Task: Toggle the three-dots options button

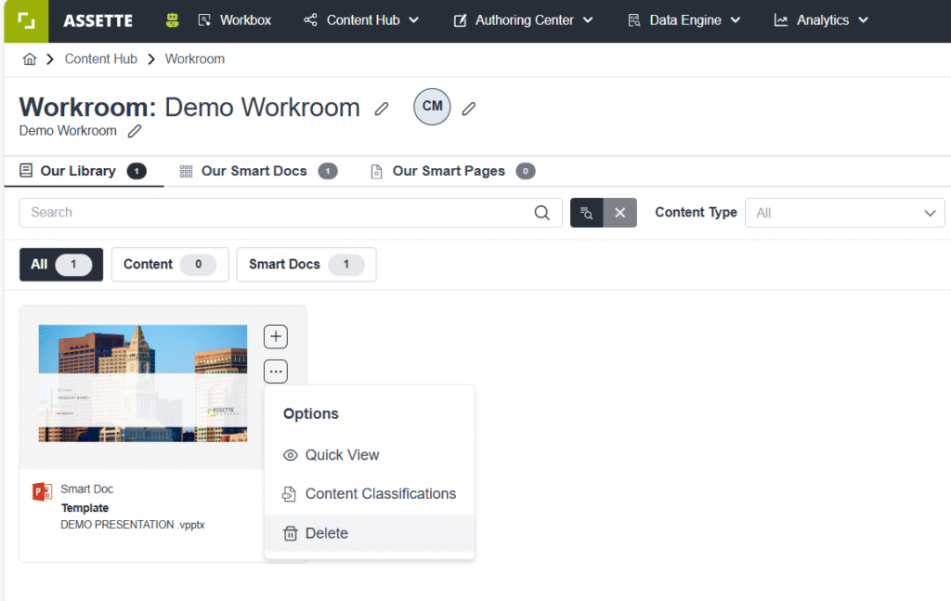Action: 276,372
